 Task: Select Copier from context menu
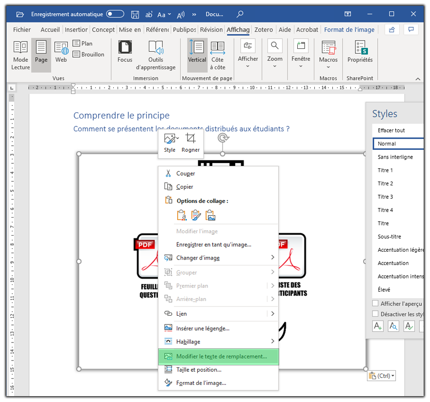click(218, 187)
